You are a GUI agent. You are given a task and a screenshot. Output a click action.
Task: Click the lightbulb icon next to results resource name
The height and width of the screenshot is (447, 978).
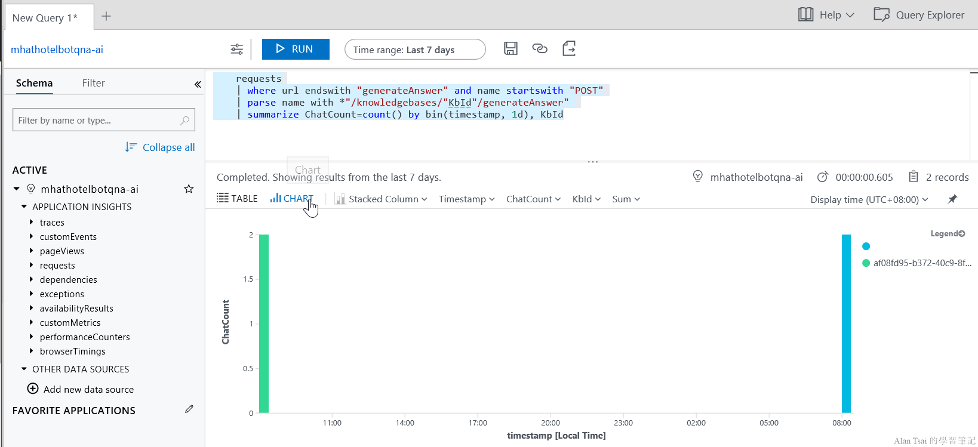click(x=697, y=177)
